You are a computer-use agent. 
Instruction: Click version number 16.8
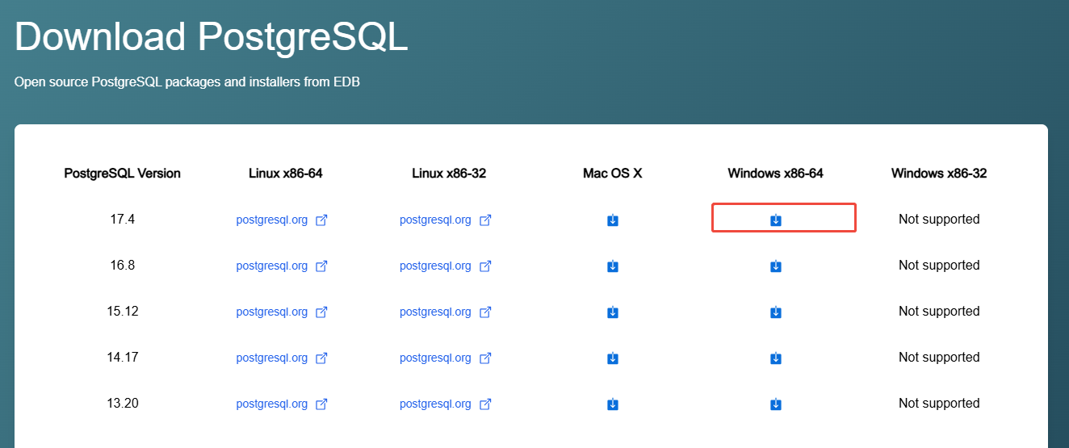click(122, 265)
